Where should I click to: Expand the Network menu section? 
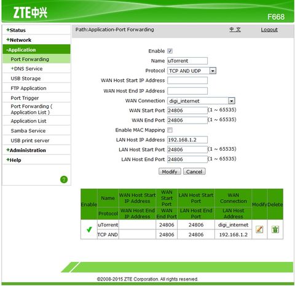tap(19, 40)
